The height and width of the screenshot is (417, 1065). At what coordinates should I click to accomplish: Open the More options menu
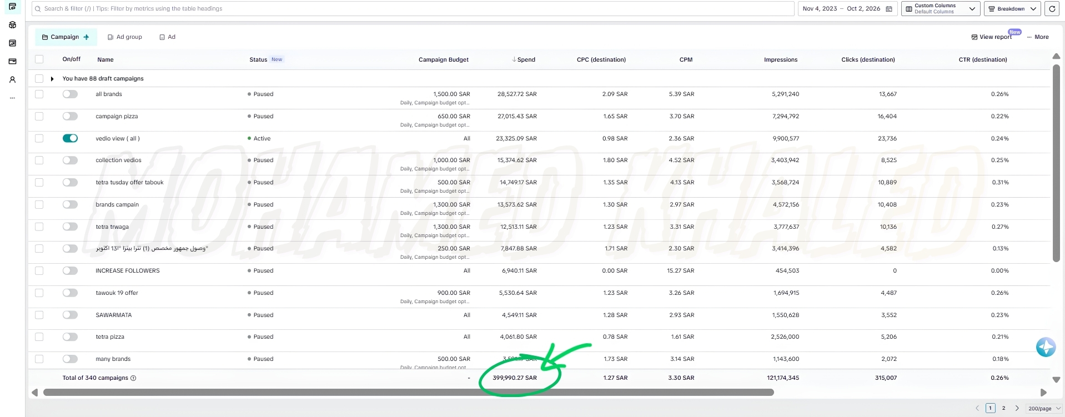click(x=1038, y=37)
